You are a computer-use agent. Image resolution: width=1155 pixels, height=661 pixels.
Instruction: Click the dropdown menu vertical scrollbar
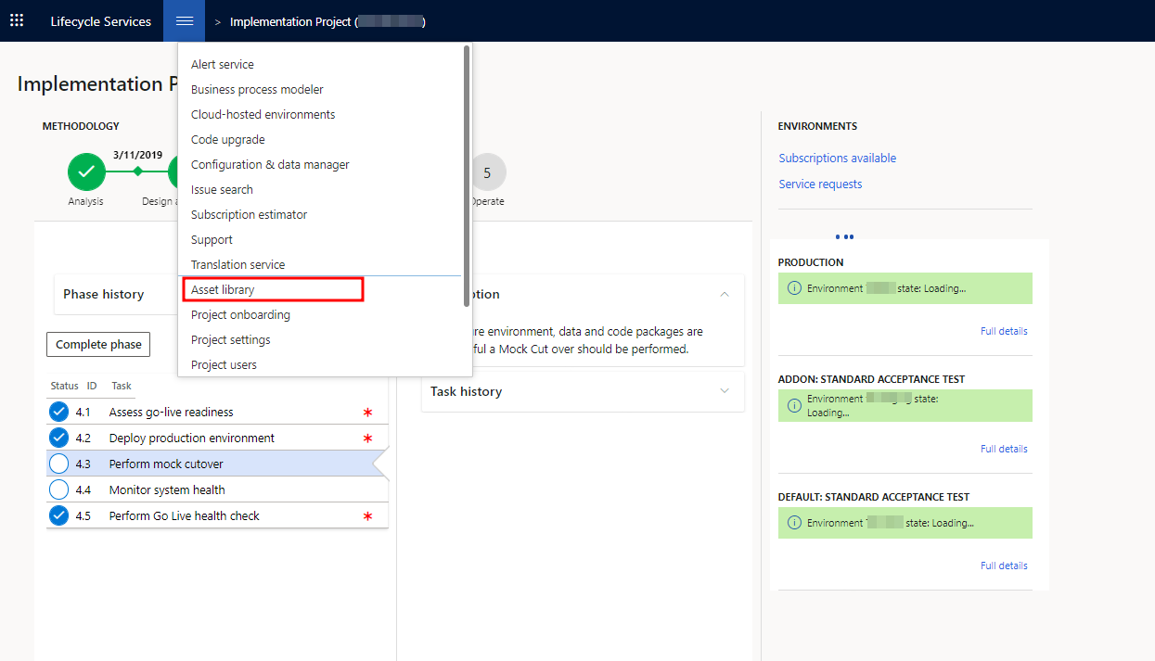pyautogui.click(x=466, y=176)
